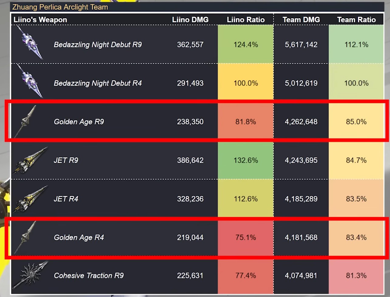
Task: Click Team DMG value 4,074,981
Action: 301,275
